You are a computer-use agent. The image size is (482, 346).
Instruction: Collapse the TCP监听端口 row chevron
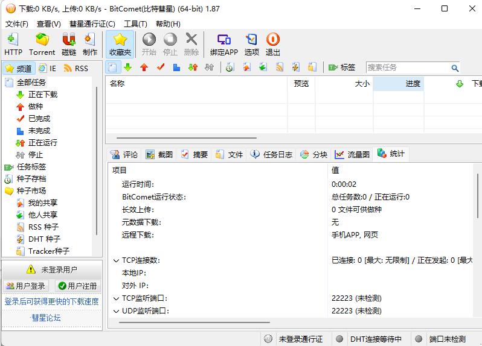pyautogui.click(x=116, y=298)
